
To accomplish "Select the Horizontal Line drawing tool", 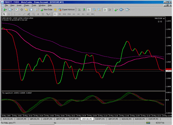I will tap(19, 14).
